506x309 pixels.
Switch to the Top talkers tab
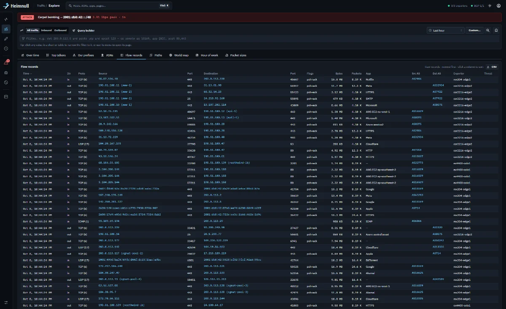pos(56,55)
